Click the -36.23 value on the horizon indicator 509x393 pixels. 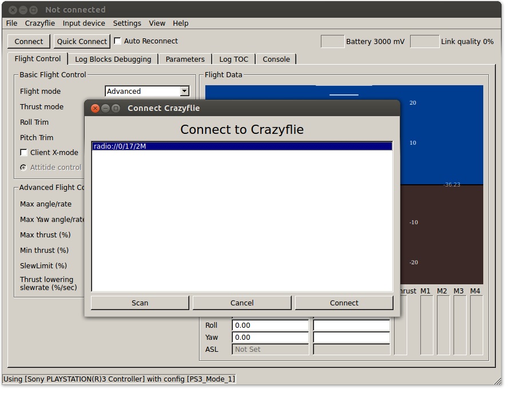(452, 184)
